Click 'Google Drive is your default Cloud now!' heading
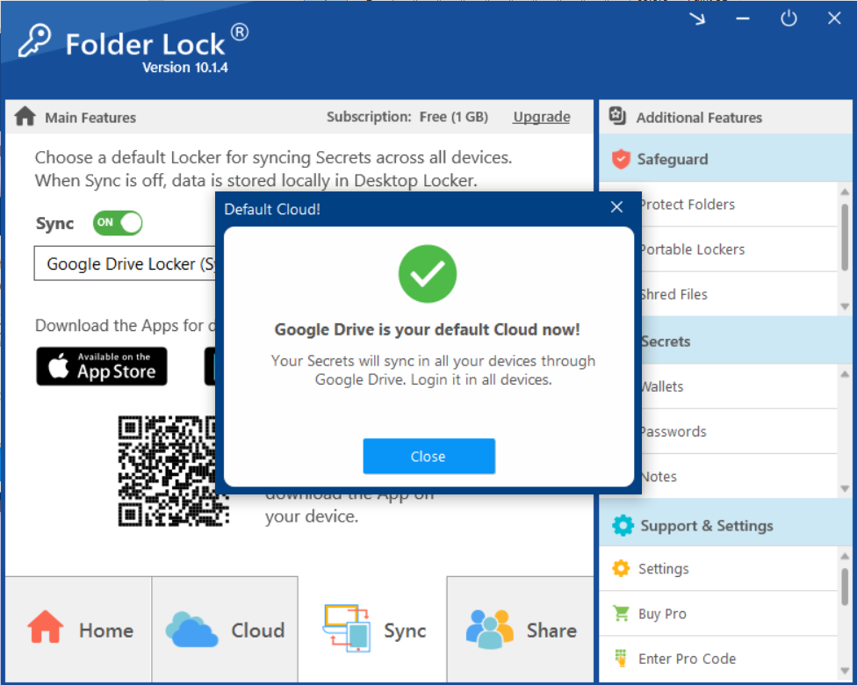Viewport: 857px width, 685px height. (x=428, y=329)
